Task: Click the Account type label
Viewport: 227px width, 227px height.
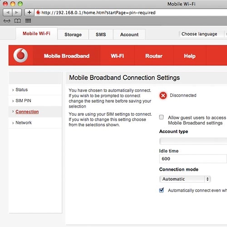Action: (173, 132)
